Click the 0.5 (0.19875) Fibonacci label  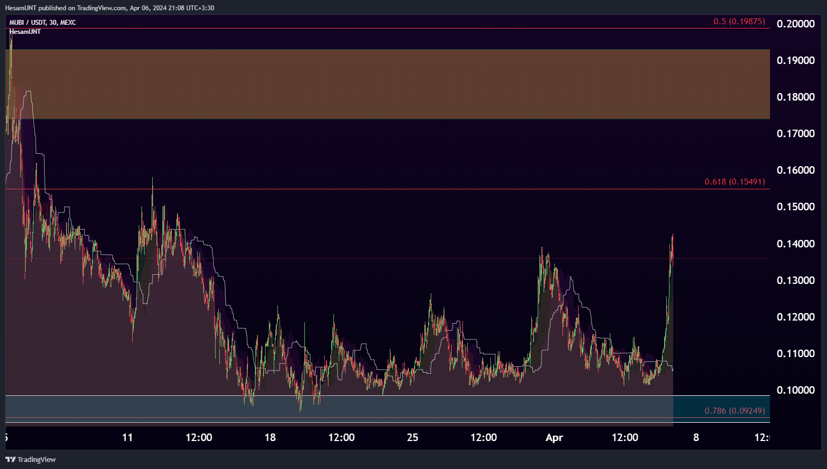click(739, 22)
